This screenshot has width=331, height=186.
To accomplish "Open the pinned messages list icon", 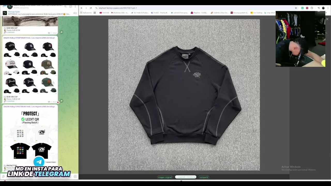I will click(x=75, y=13).
